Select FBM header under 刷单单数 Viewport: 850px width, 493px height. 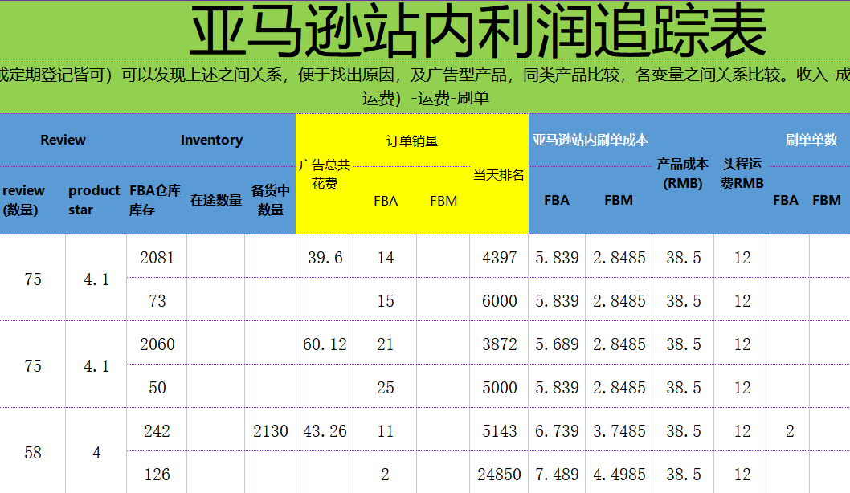point(827,200)
